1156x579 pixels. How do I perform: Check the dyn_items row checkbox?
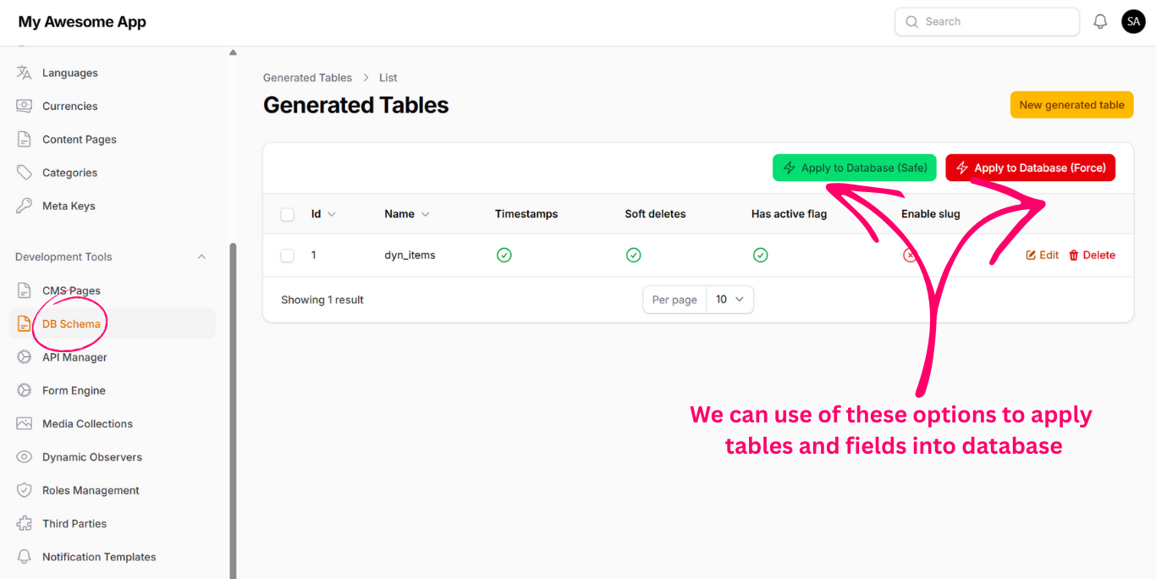tap(288, 256)
